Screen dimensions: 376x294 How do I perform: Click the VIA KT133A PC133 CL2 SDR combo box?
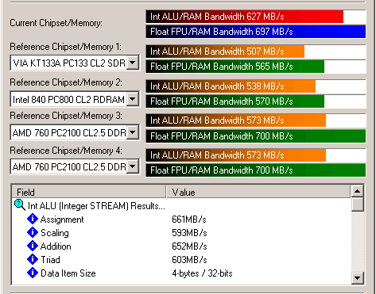coord(75,63)
